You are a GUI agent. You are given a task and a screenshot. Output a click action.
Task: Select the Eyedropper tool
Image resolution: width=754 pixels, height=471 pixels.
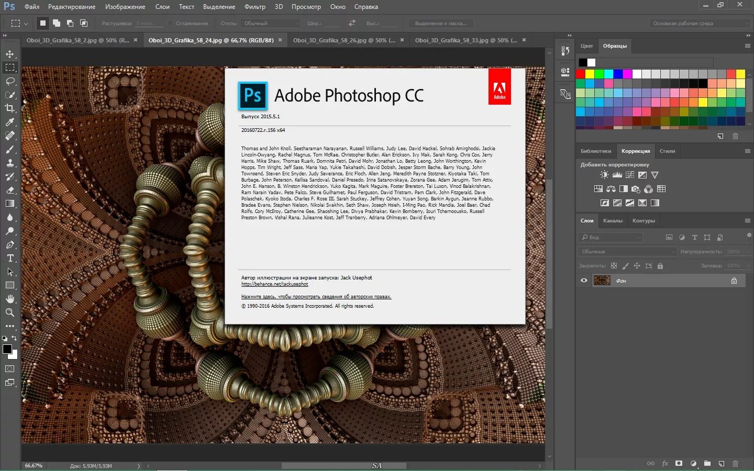click(x=10, y=122)
